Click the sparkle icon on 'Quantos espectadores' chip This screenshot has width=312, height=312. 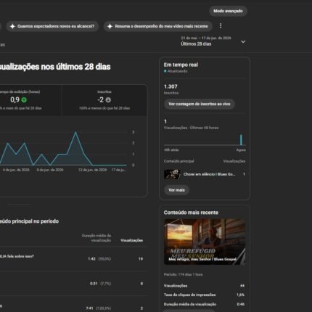click(x=13, y=26)
